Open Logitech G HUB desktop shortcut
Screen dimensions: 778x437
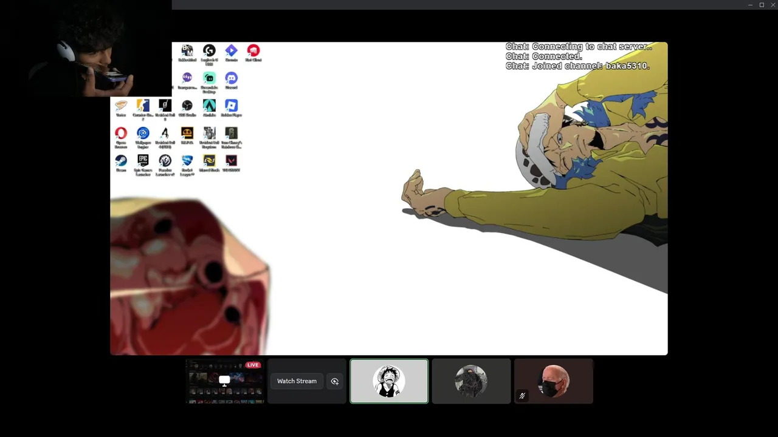point(209,53)
